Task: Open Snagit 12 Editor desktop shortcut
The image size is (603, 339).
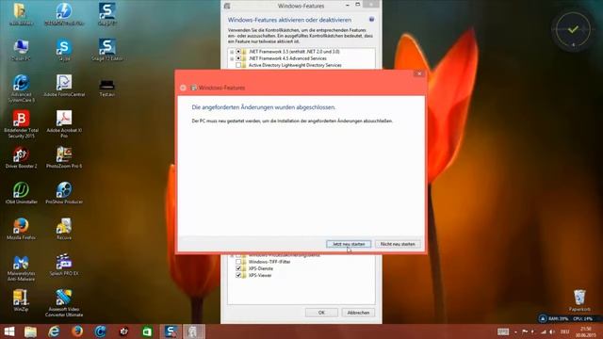Action: click(107, 50)
